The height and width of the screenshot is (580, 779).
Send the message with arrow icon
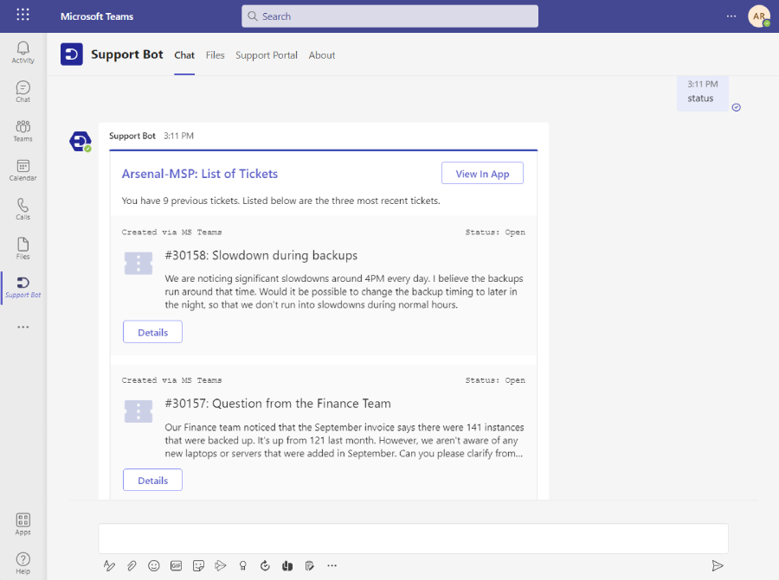pos(717,565)
